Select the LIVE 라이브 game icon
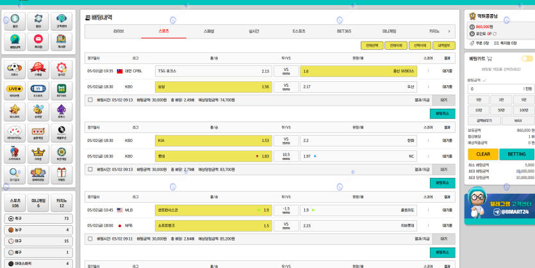 [15, 90]
